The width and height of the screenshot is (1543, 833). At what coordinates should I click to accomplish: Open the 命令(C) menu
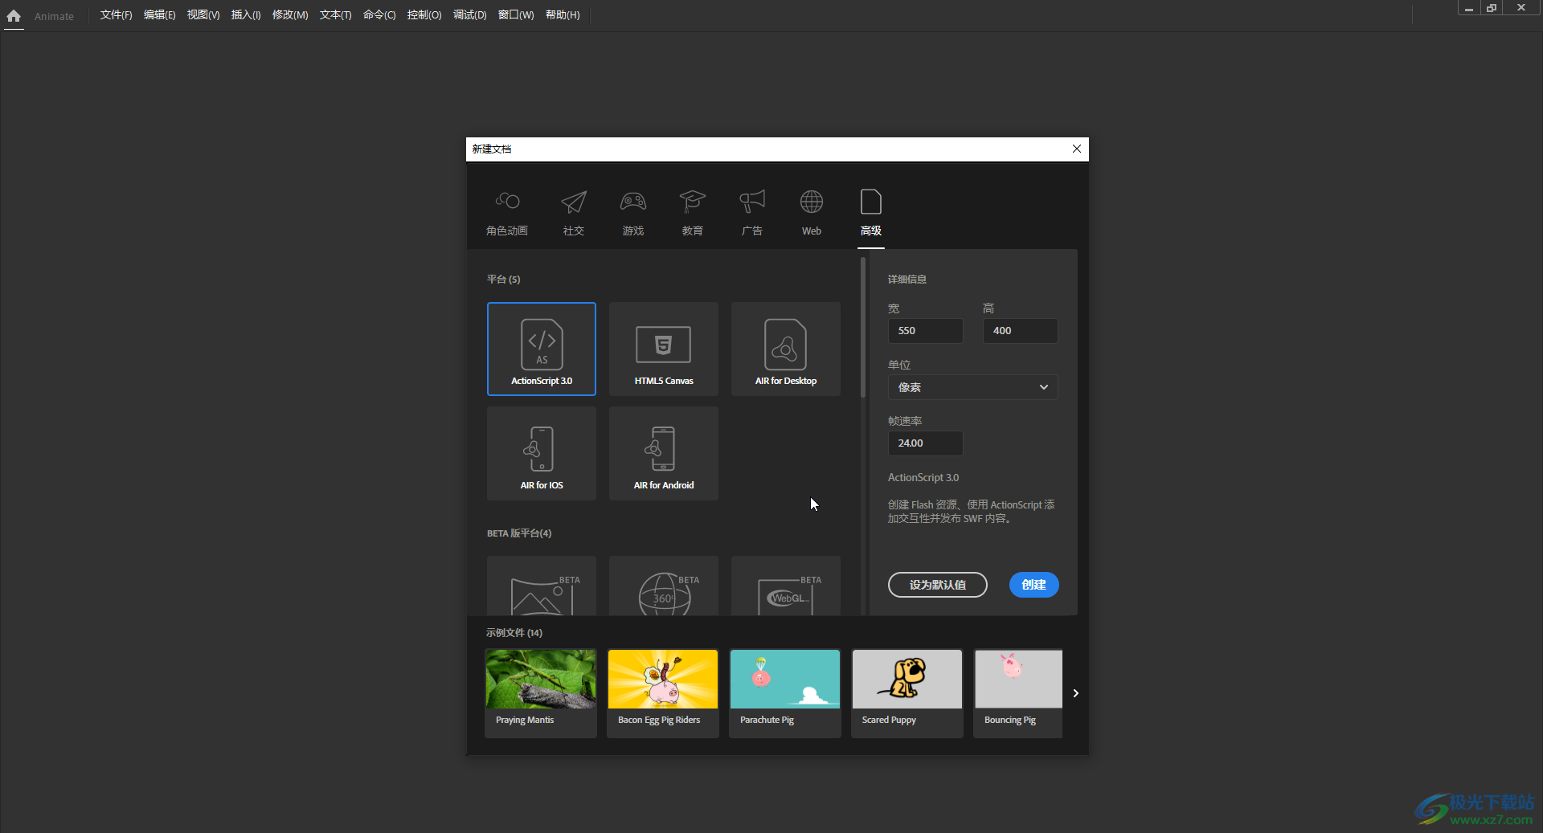tap(379, 15)
